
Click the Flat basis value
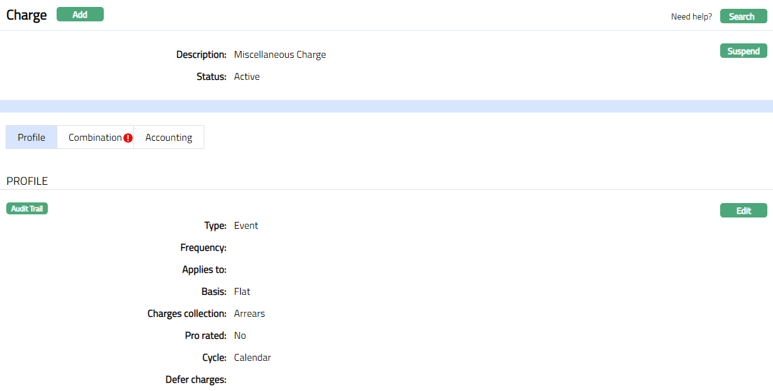[x=242, y=292]
